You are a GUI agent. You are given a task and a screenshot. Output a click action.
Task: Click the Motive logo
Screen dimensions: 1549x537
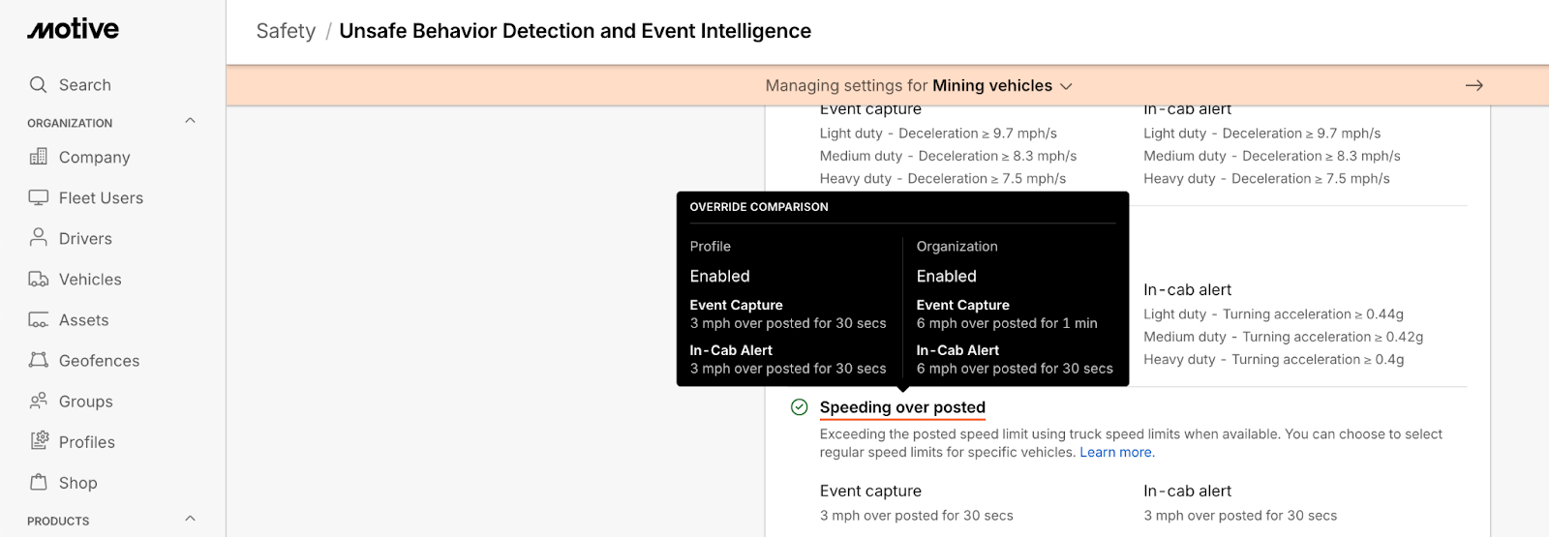[73, 29]
